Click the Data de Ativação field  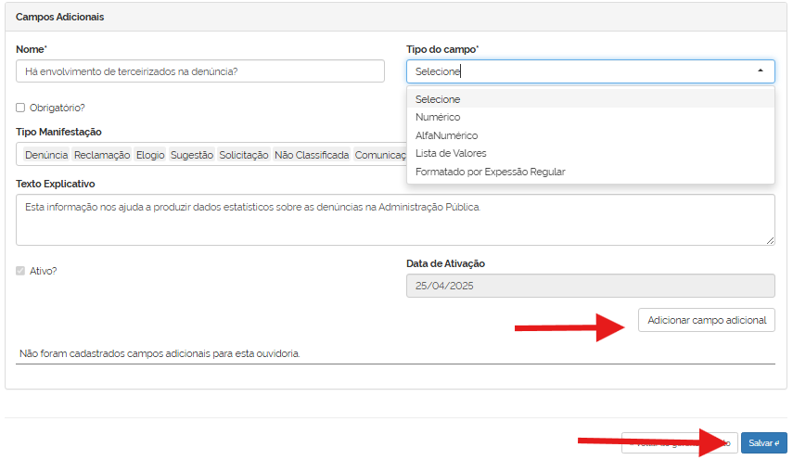pos(590,286)
